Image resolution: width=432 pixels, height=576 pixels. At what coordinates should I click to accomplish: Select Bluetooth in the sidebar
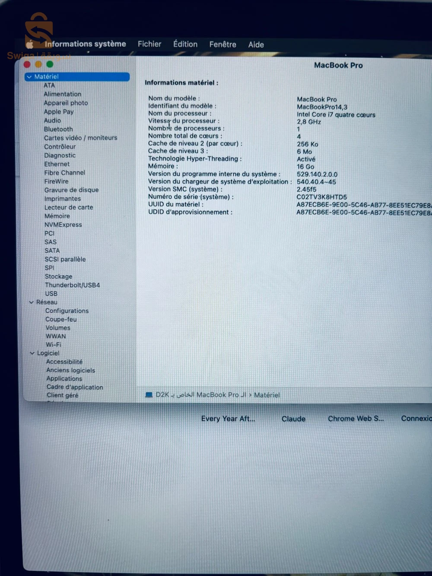(58, 129)
